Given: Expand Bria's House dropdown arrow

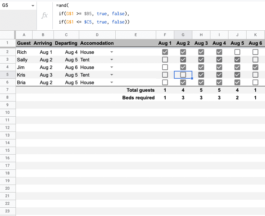Looking at the screenshot, I should pyautogui.click(x=111, y=82).
